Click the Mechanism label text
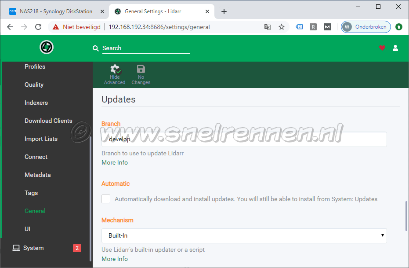 [117, 220]
